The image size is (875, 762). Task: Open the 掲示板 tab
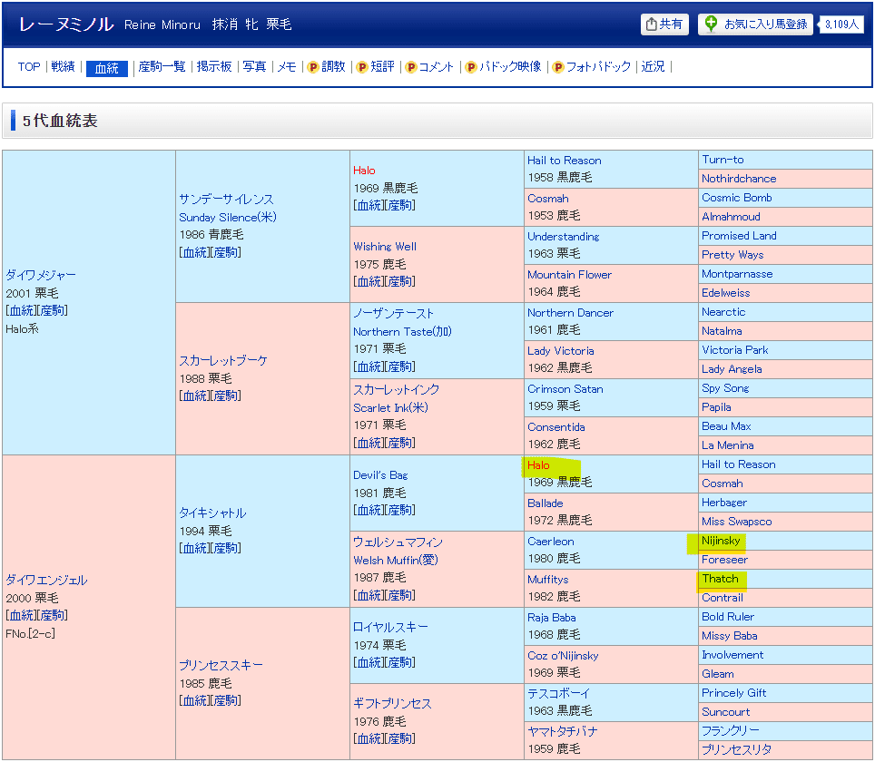pyautogui.click(x=214, y=67)
